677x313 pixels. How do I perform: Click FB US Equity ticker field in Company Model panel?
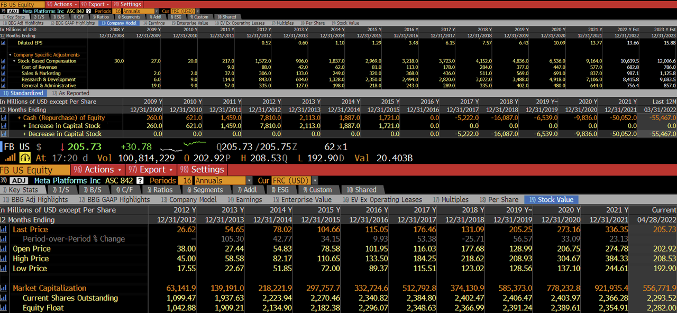coord(22,4)
